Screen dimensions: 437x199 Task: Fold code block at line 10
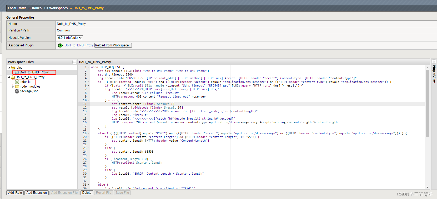click(x=88, y=100)
